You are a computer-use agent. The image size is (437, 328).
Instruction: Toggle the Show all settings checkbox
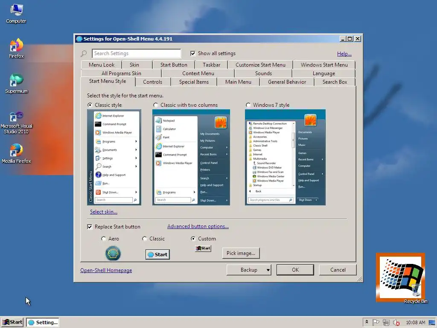pyautogui.click(x=193, y=53)
